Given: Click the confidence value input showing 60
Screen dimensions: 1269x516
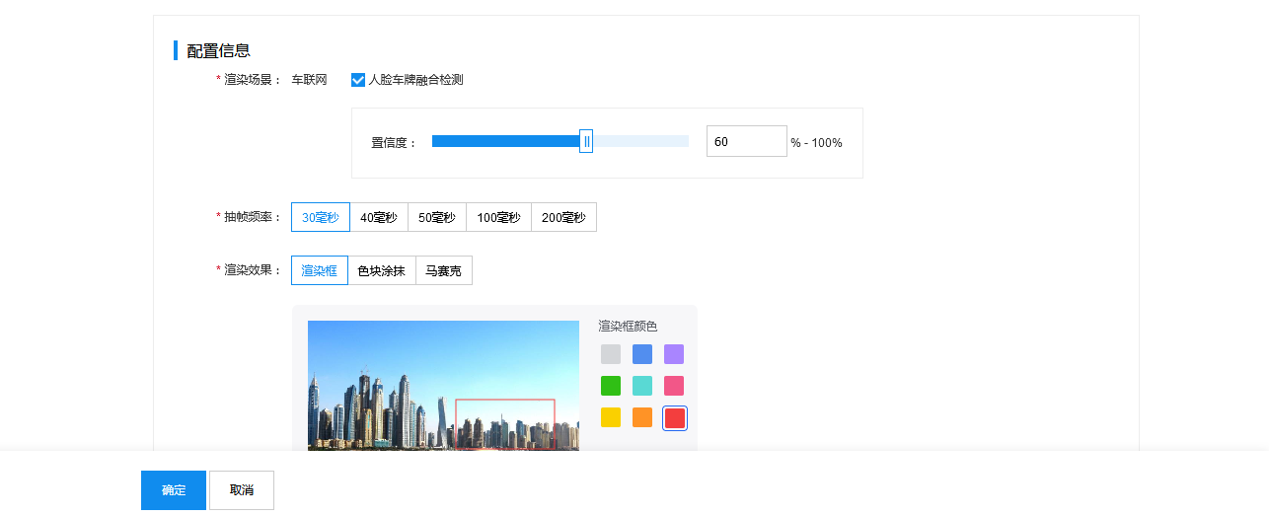Looking at the screenshot, I should point(747,141).
